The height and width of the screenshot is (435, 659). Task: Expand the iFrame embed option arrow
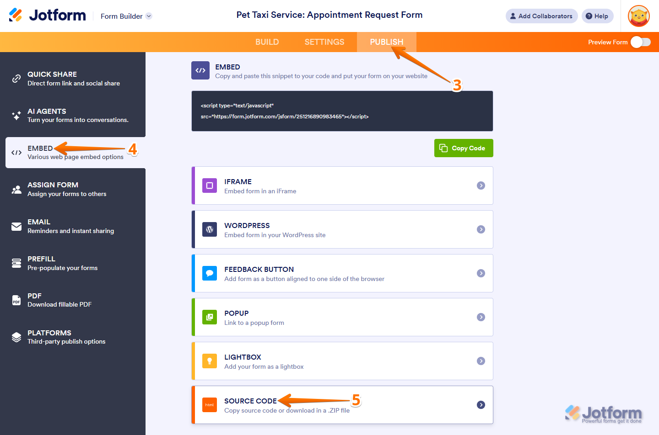(481, 186)
